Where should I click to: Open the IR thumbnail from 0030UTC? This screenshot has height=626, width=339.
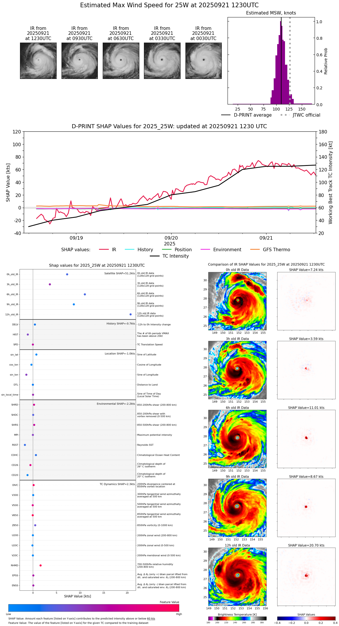(203, 61)
